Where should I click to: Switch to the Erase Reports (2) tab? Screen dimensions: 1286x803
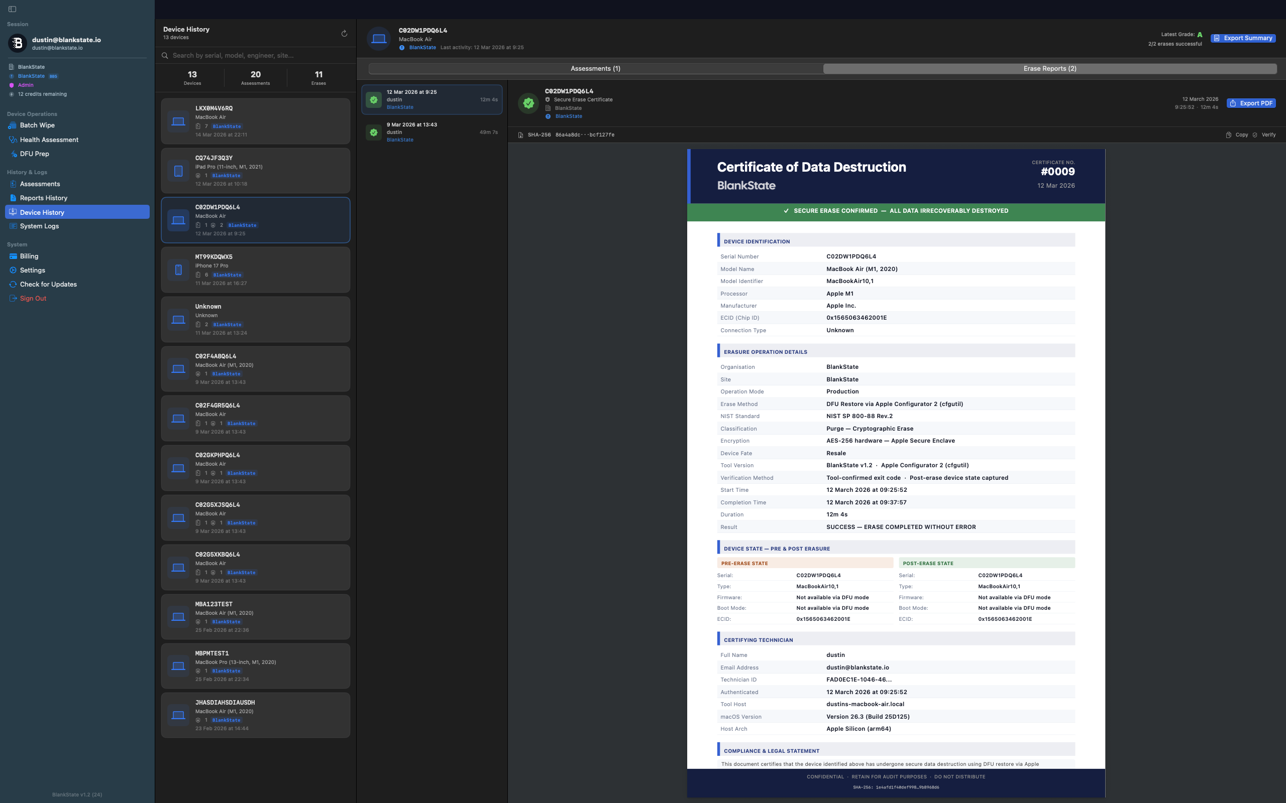pos(1049,69)
